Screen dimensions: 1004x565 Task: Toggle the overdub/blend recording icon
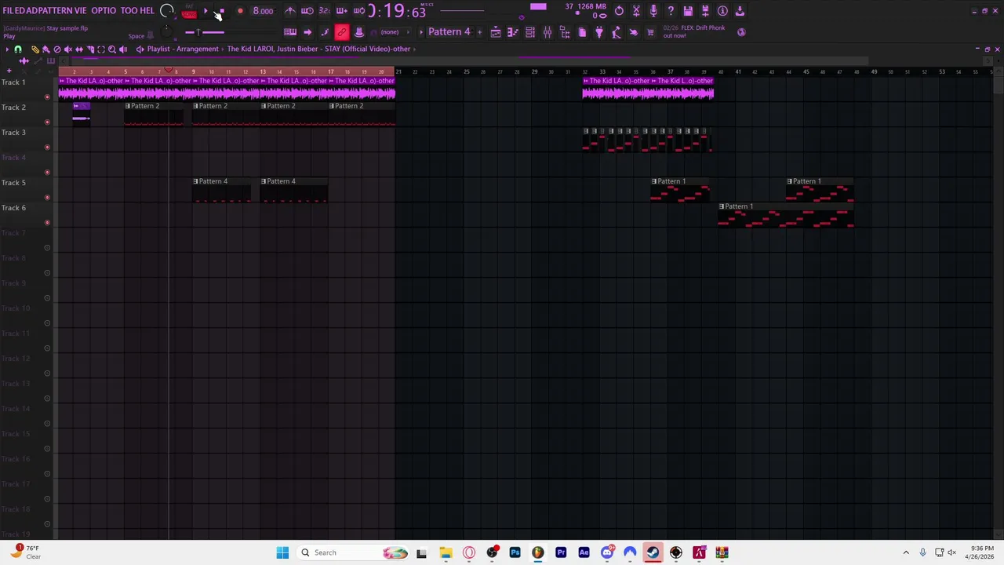click(341, 11)
